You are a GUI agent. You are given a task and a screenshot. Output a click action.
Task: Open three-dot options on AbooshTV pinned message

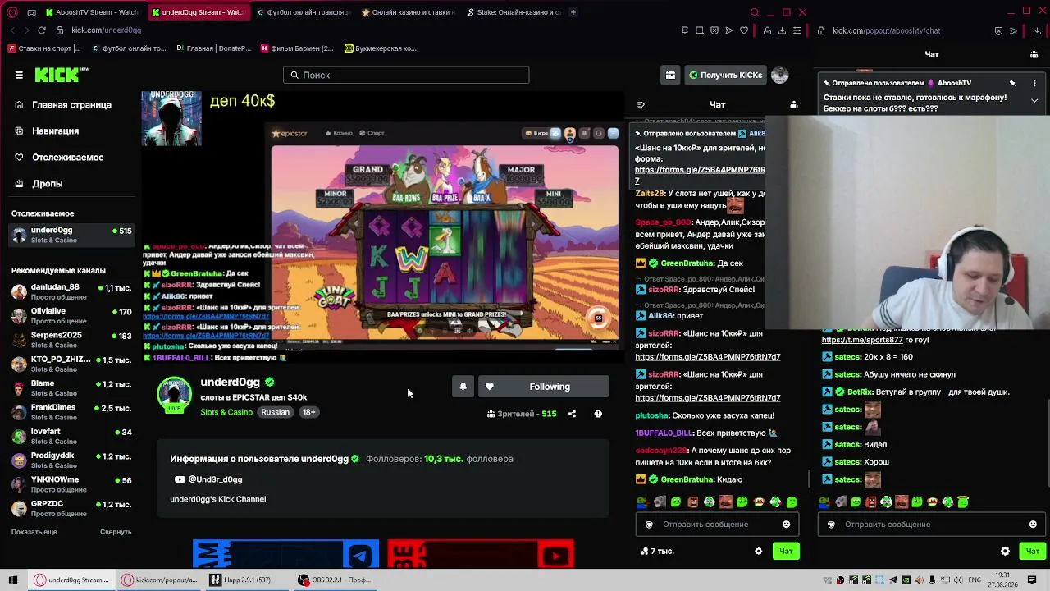point(1034,83)
